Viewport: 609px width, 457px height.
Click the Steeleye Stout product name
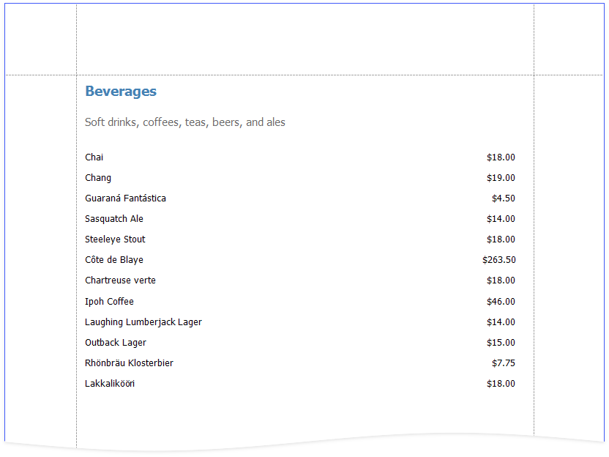115,239
